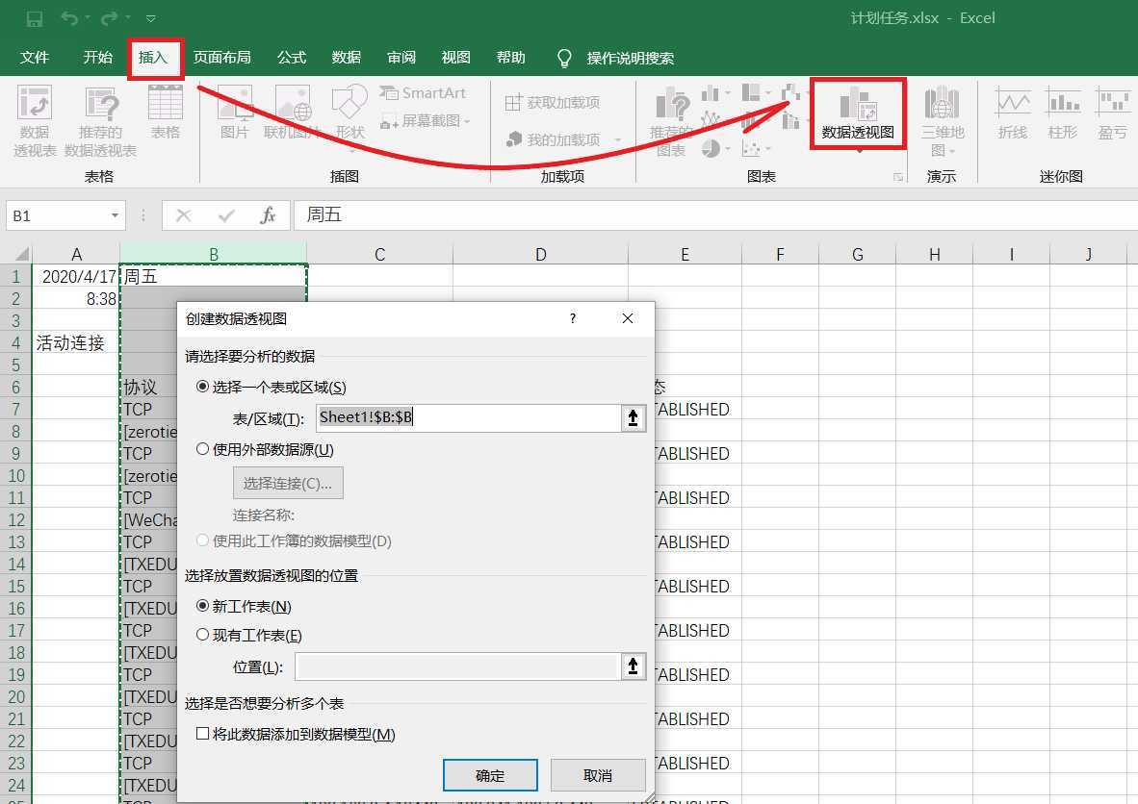Click the Save icon in title bar
Viewport: 1138px width, 804px height.
coord(34,18)
